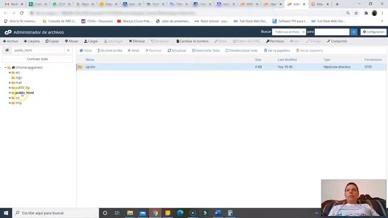Open Microsoft Edge from taskbar

180,213
